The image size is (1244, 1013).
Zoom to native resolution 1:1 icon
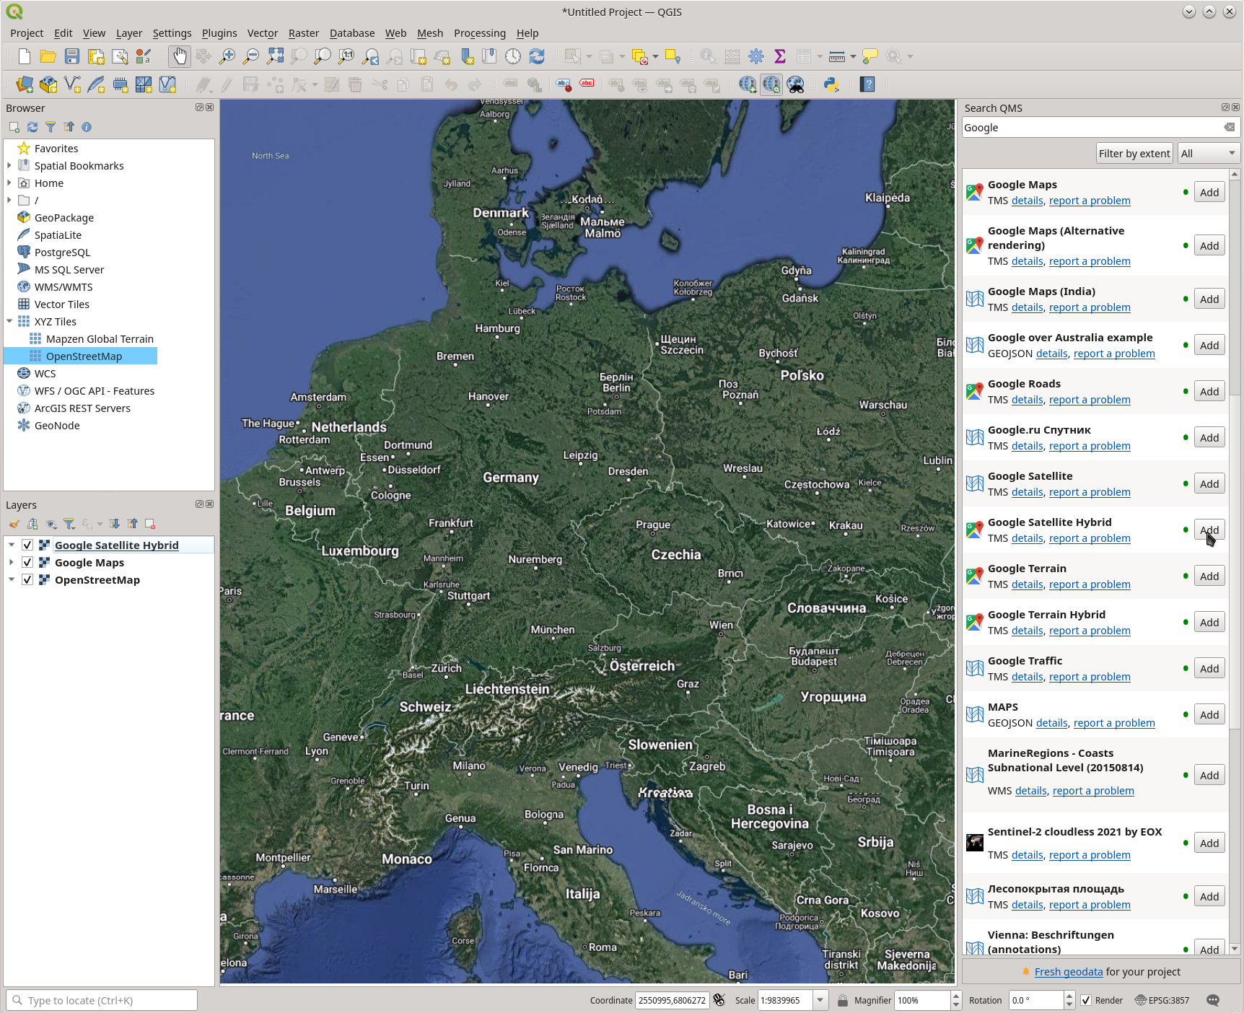pyautogui.click(x=346, y=56)
